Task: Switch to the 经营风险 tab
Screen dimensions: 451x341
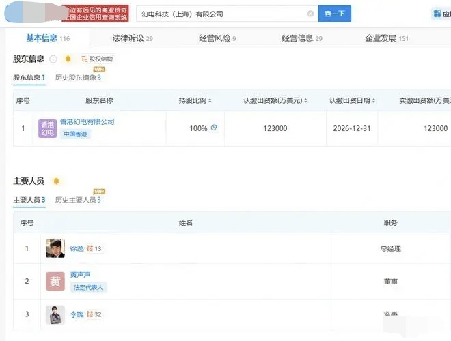Action: tap(217, 38)
